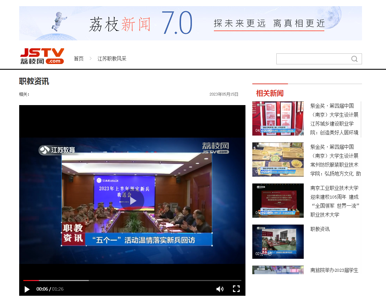This screenshot has height=305, width=386.
Task: Mute the video with speaker icon
Action: click(x=220, y=289)
